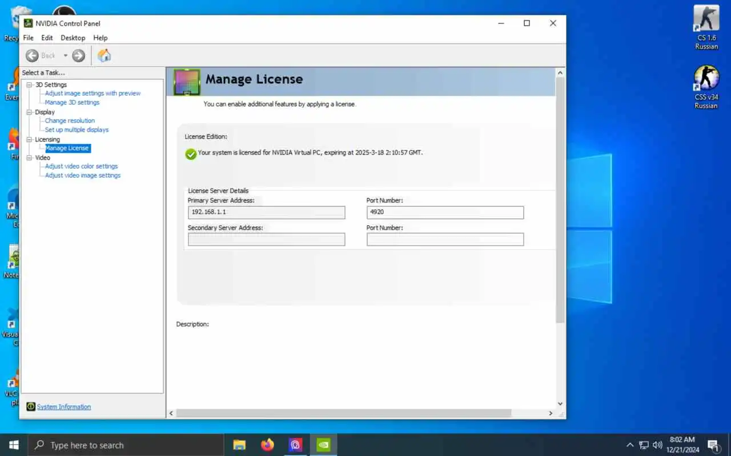The height and width of the screenshot is (456, 731).
Task: Select Manage License in the task tree
Action: click(67, 148)
